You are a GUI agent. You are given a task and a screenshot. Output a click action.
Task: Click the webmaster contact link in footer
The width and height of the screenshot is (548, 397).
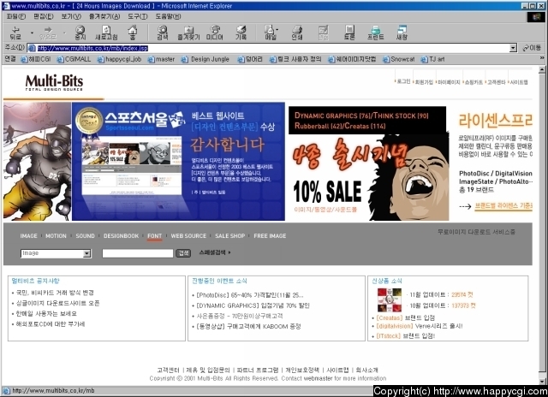[x=318, y=378]
